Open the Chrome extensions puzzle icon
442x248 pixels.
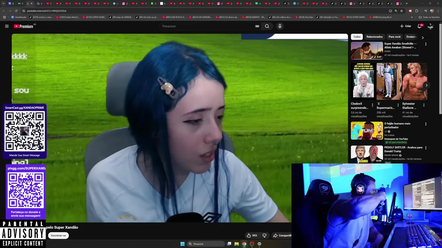416,11
